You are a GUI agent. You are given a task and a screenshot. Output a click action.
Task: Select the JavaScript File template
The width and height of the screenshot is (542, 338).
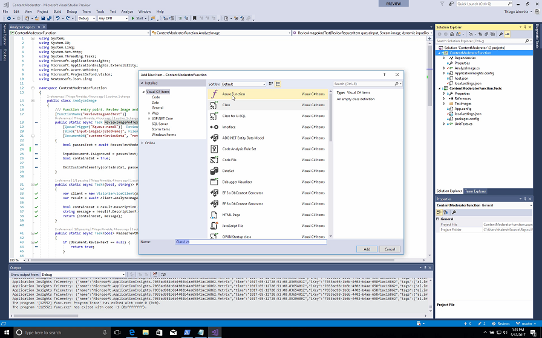(268, 226)
